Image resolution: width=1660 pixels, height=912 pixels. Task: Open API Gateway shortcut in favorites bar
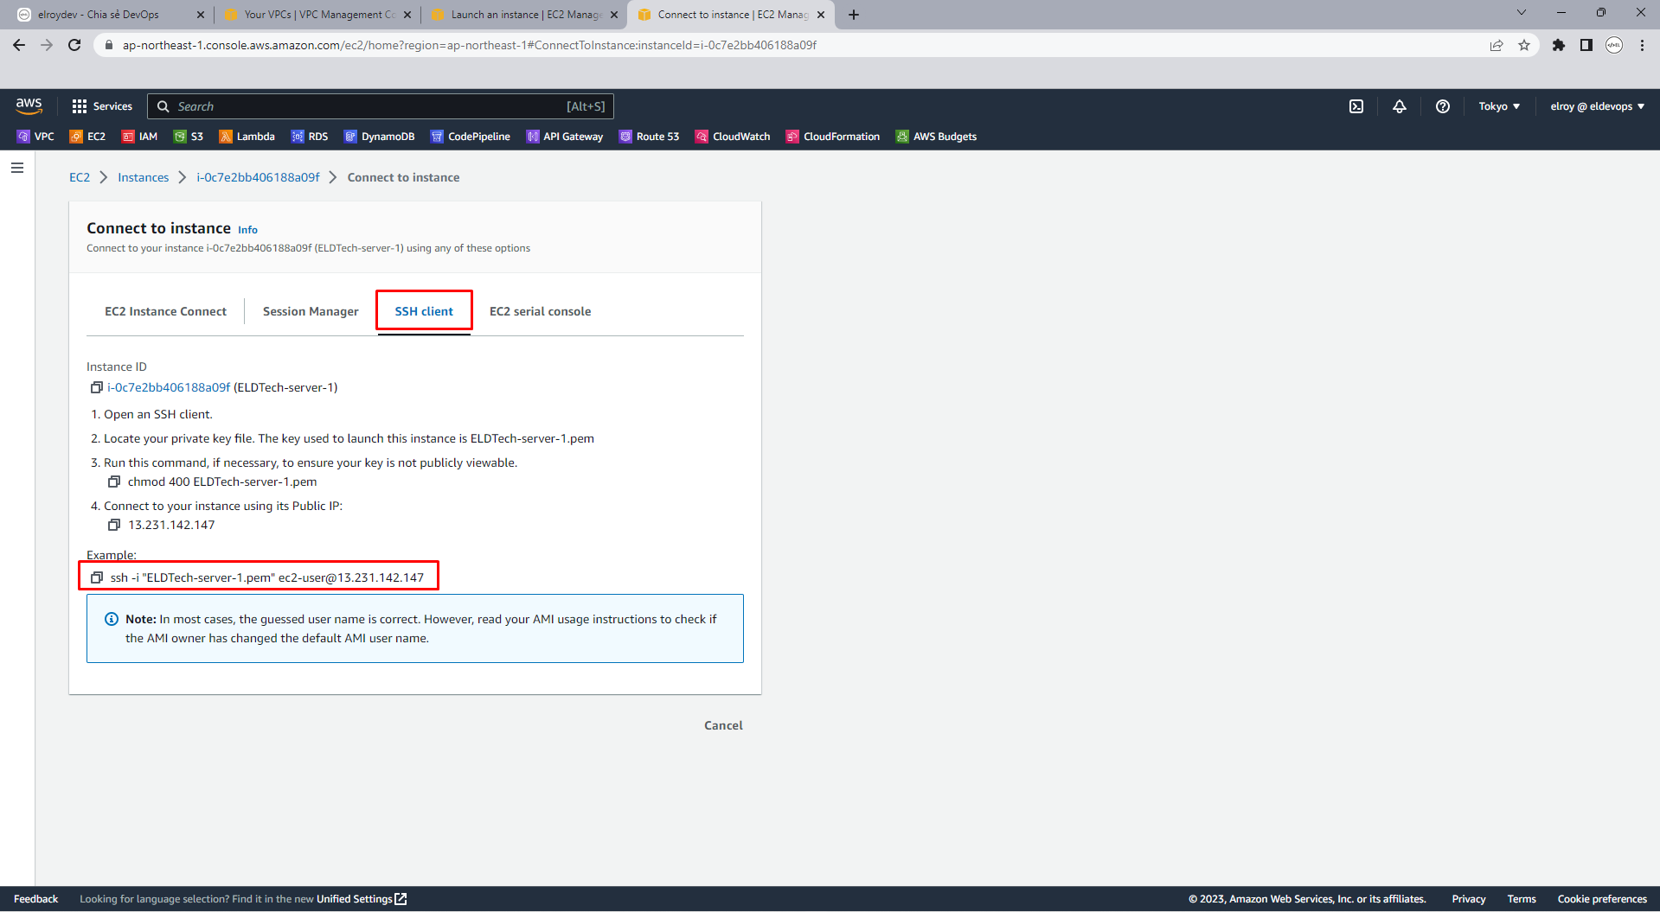[564, 137]
